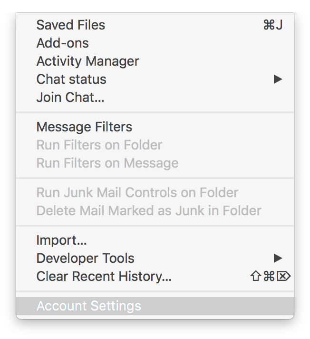Open the Import… dialog entry
Screen dimensions: 310x339
[x=155, y=240]
